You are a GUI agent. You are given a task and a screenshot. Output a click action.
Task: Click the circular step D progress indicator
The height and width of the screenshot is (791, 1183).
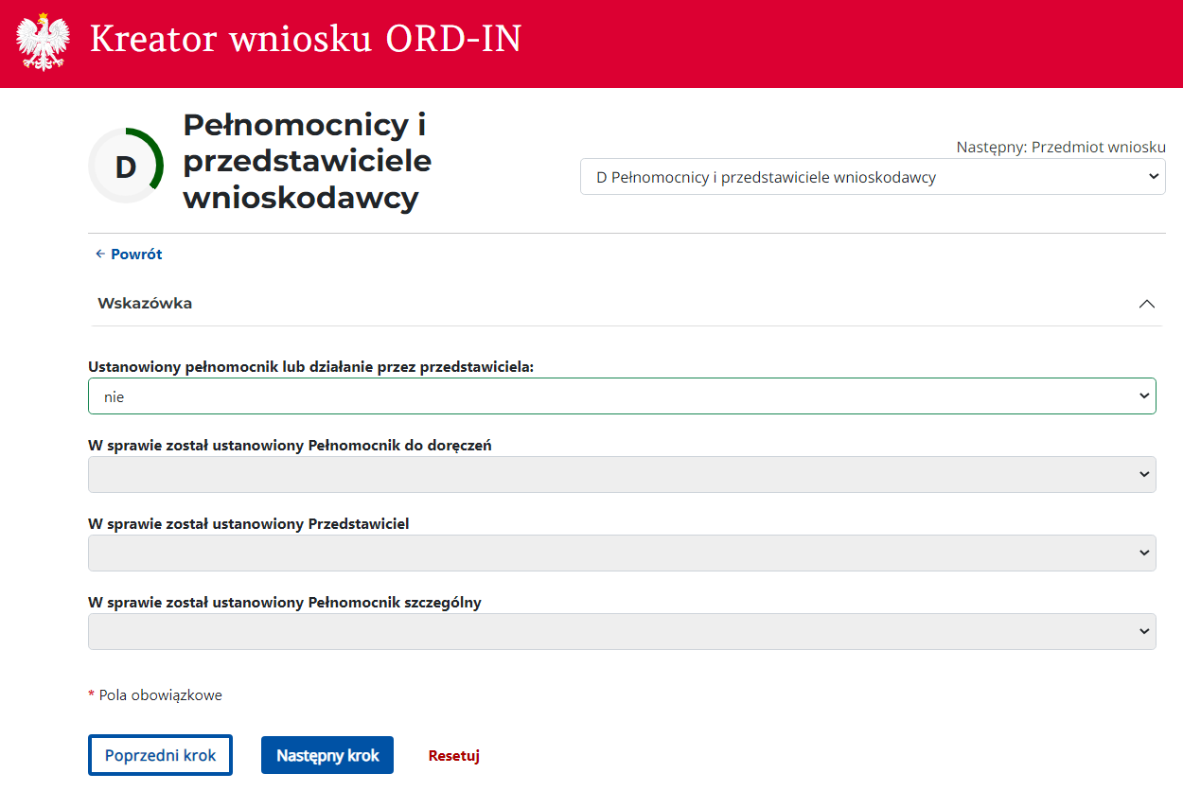pyautogui.click(x=126, y=167)
